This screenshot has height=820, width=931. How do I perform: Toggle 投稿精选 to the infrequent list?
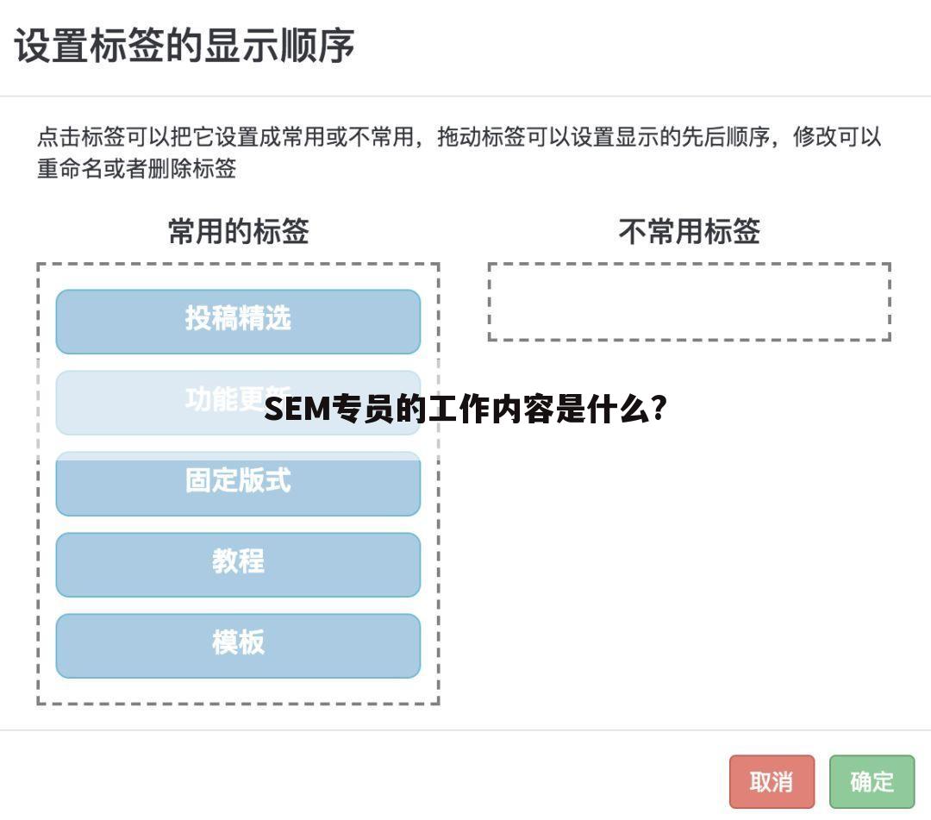click(x=237, y=321)
